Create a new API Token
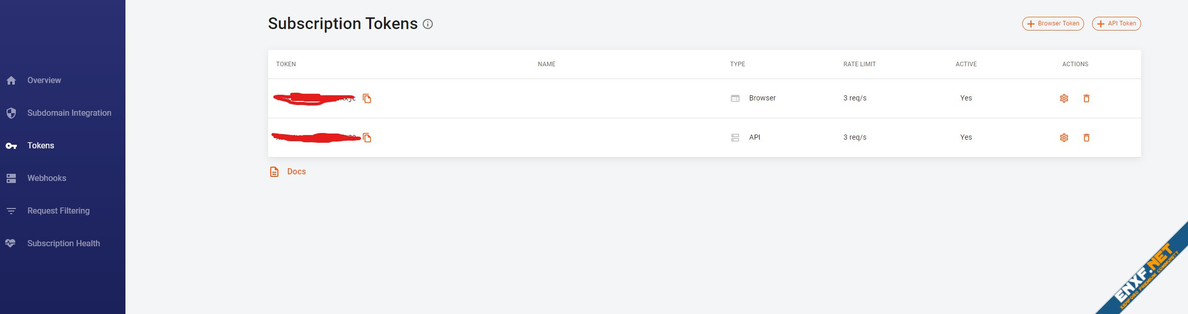 click(x=1116, y=23)
